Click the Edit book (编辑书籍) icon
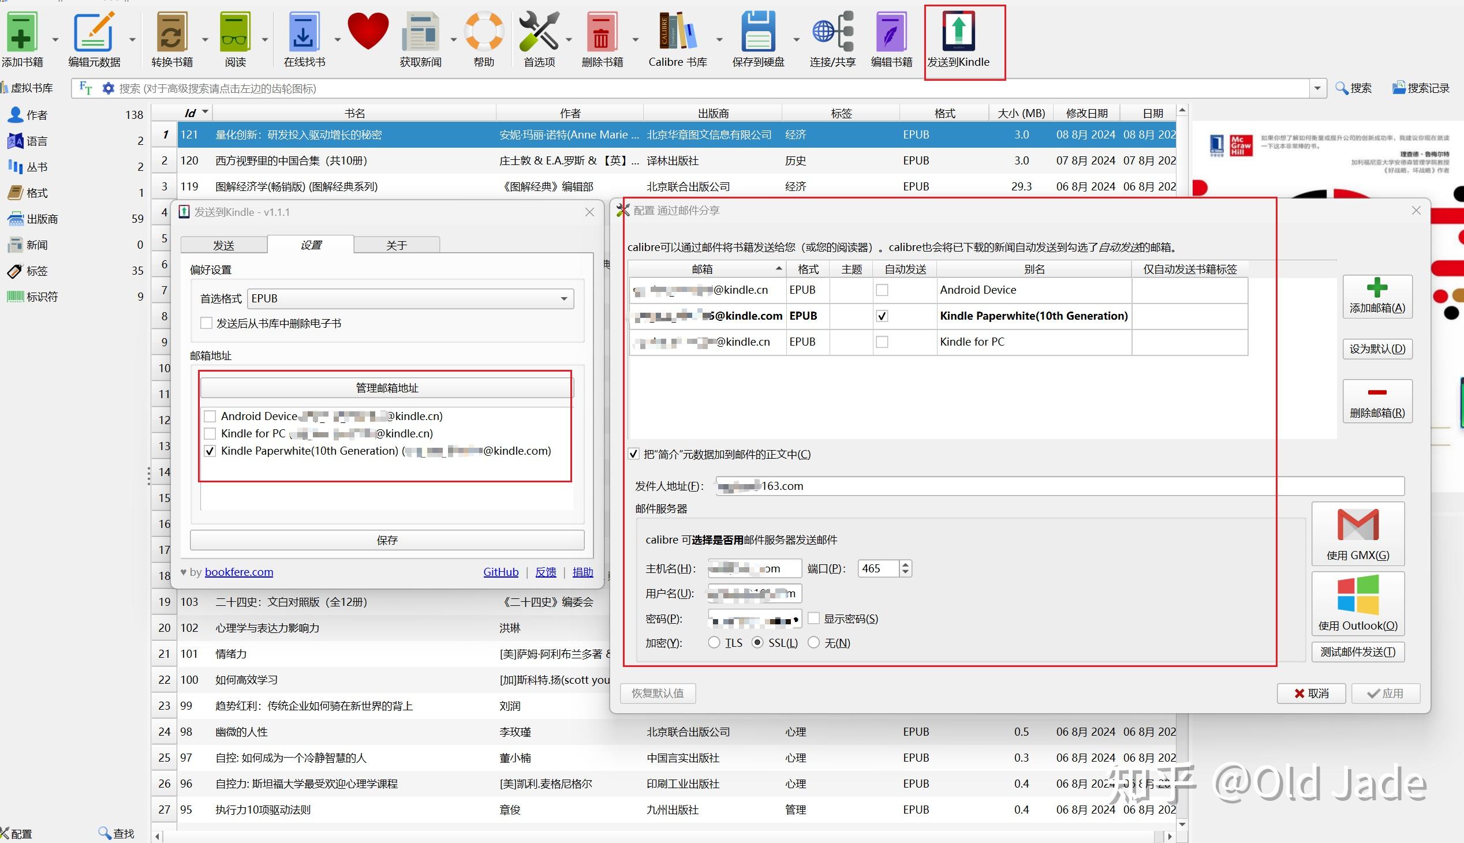The width and height of the screenshot is (1464, 843). 891,31
